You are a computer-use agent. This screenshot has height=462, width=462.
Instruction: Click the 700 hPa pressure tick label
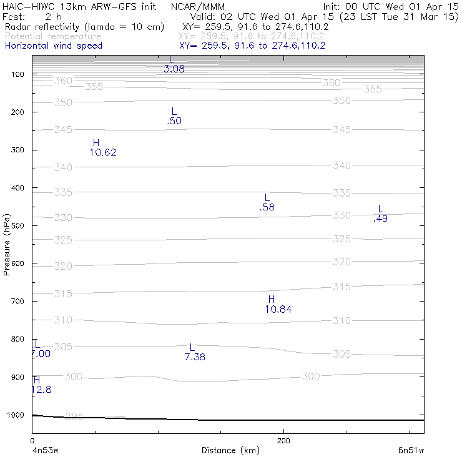tap(17, 302)
